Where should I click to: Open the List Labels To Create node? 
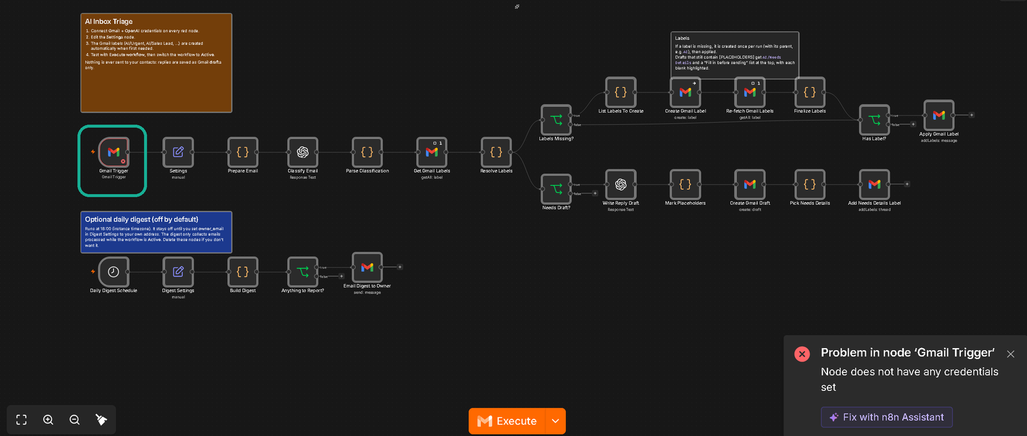point(621,92)
